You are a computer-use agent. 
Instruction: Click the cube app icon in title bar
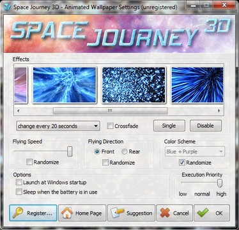click(8, 6)
